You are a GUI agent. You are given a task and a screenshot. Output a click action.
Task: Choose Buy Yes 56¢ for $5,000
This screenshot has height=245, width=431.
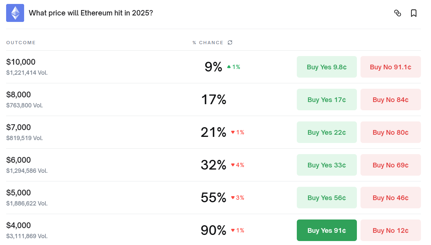click(327, 198)
